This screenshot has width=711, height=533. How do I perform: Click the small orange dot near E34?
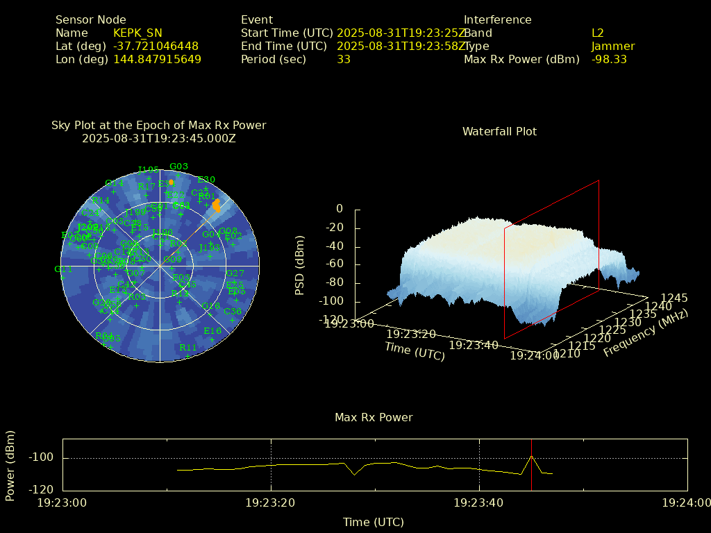click(171, 182)
